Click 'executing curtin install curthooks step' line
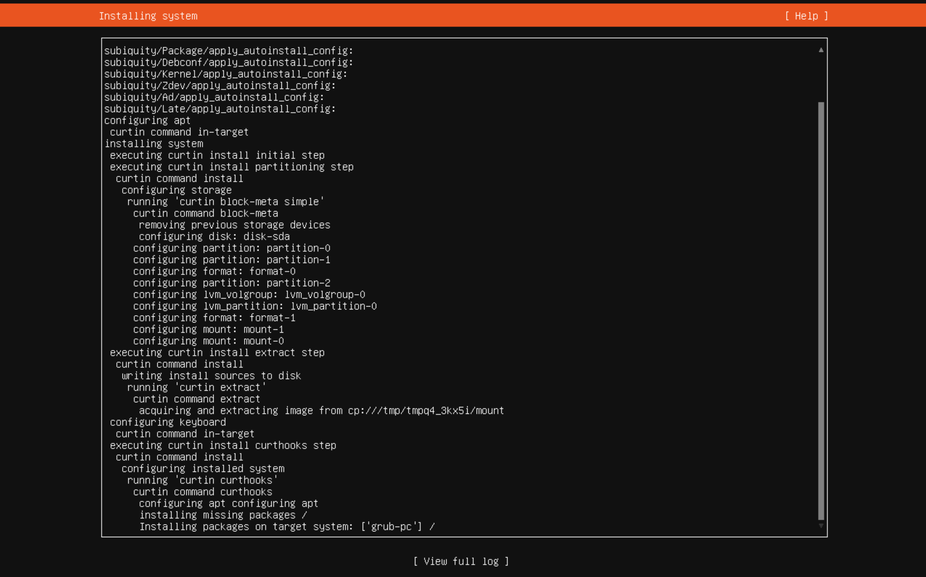Screen dimensions: 926x577 pyautogui.click(x=223, y=445)
